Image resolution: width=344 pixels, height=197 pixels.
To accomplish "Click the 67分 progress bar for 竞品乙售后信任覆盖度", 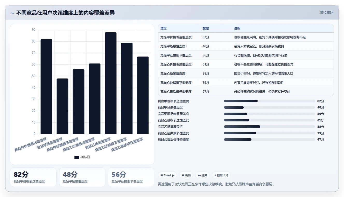I will tap(270, 140).
